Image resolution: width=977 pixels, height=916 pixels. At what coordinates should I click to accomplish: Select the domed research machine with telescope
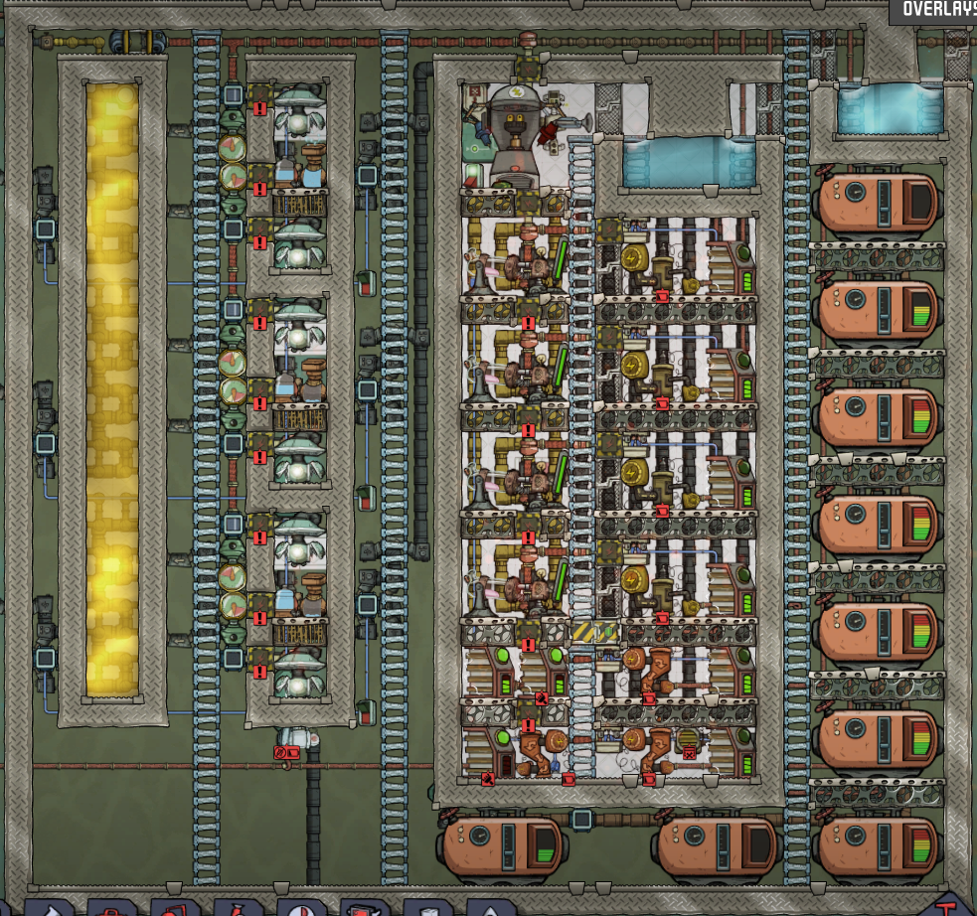click(516, 135)
